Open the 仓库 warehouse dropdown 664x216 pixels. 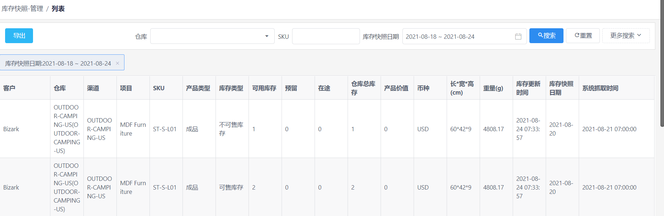click(x=212, y=36)
